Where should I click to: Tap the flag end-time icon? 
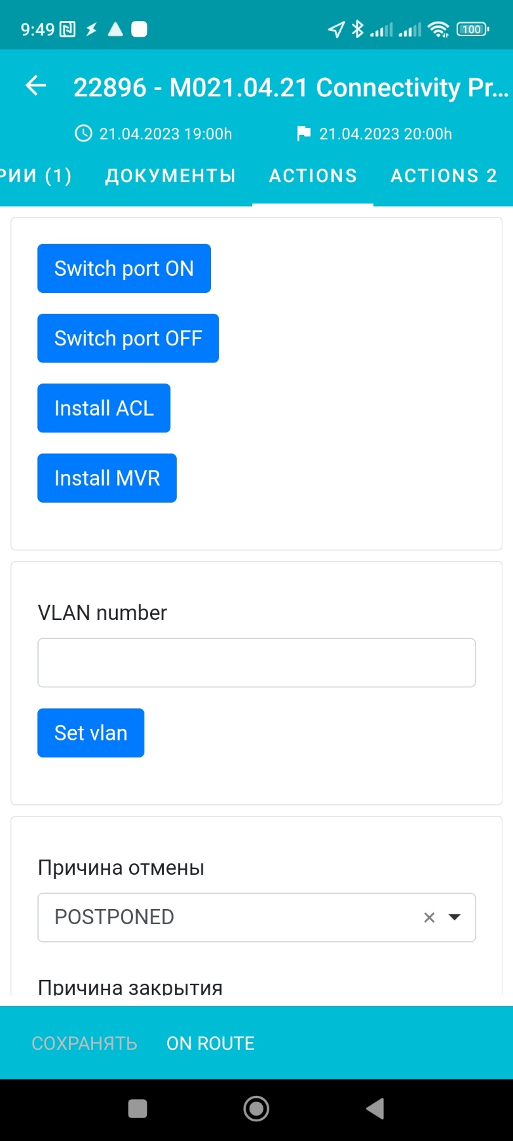pyautogui.click(x=304, y=134)
